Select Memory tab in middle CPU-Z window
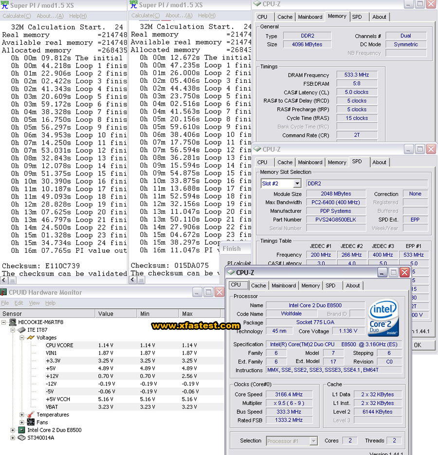This screenshot has width=438, height=455. [x=337, y=163]
